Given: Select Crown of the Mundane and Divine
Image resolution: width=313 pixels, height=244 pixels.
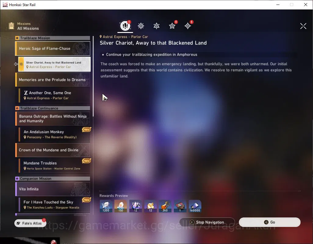Looking at the screenshot, I should pyautogui.click(x=53, y=150).
